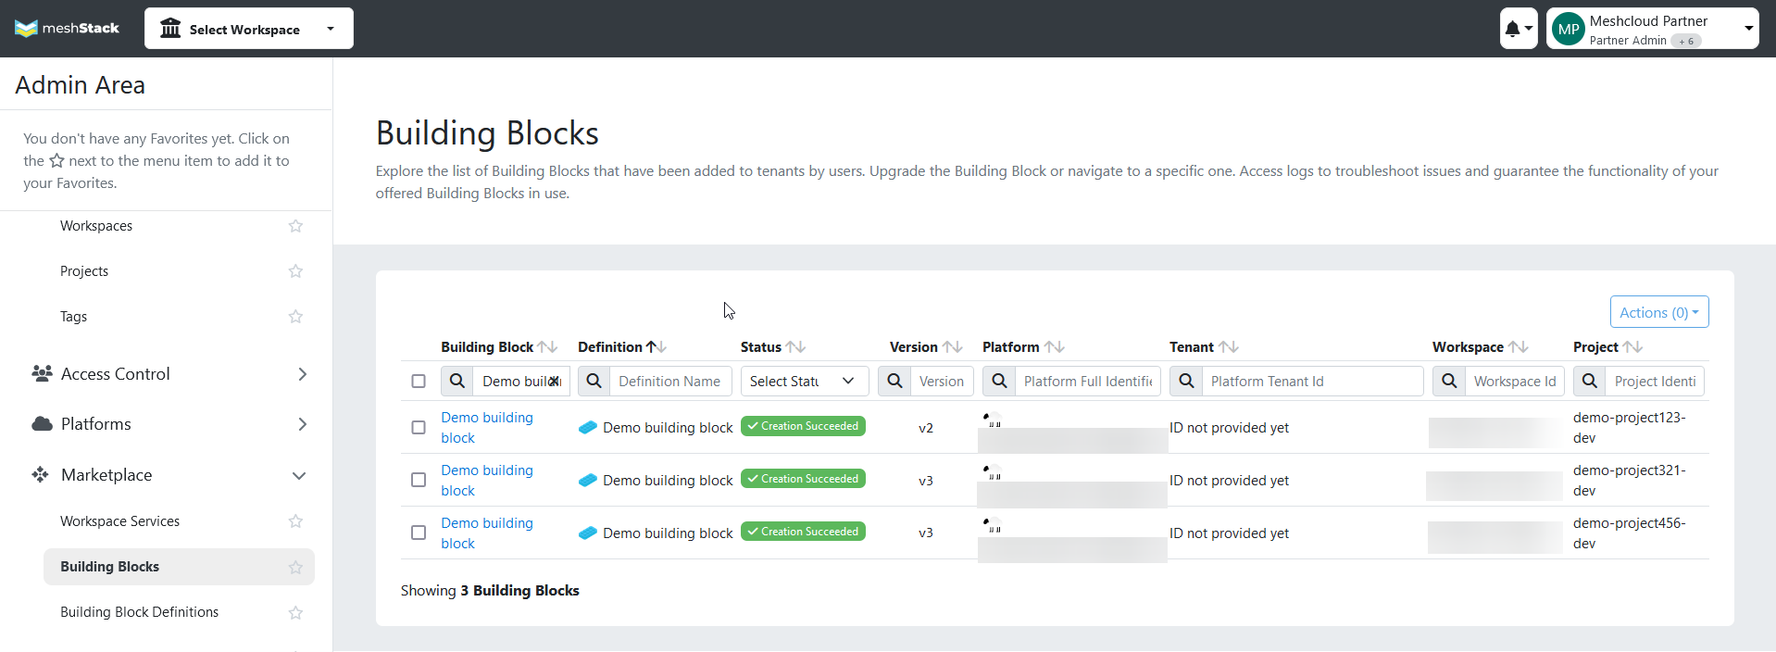Clear the Demo build search filter
This screenshot has height=652, width=1776.
click(554, 381)
